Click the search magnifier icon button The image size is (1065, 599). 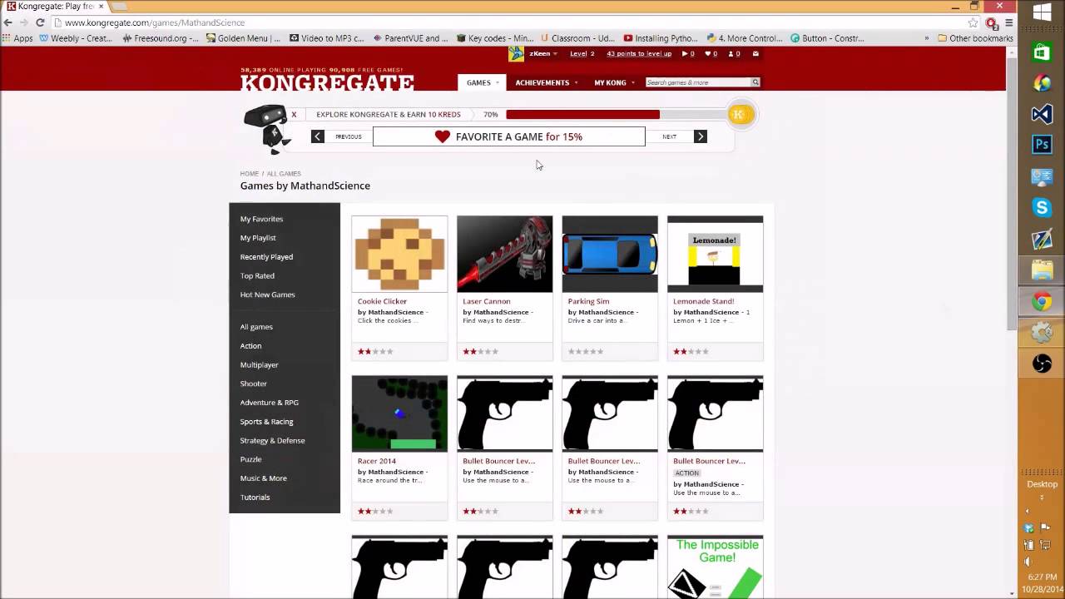tap(755, 82)
